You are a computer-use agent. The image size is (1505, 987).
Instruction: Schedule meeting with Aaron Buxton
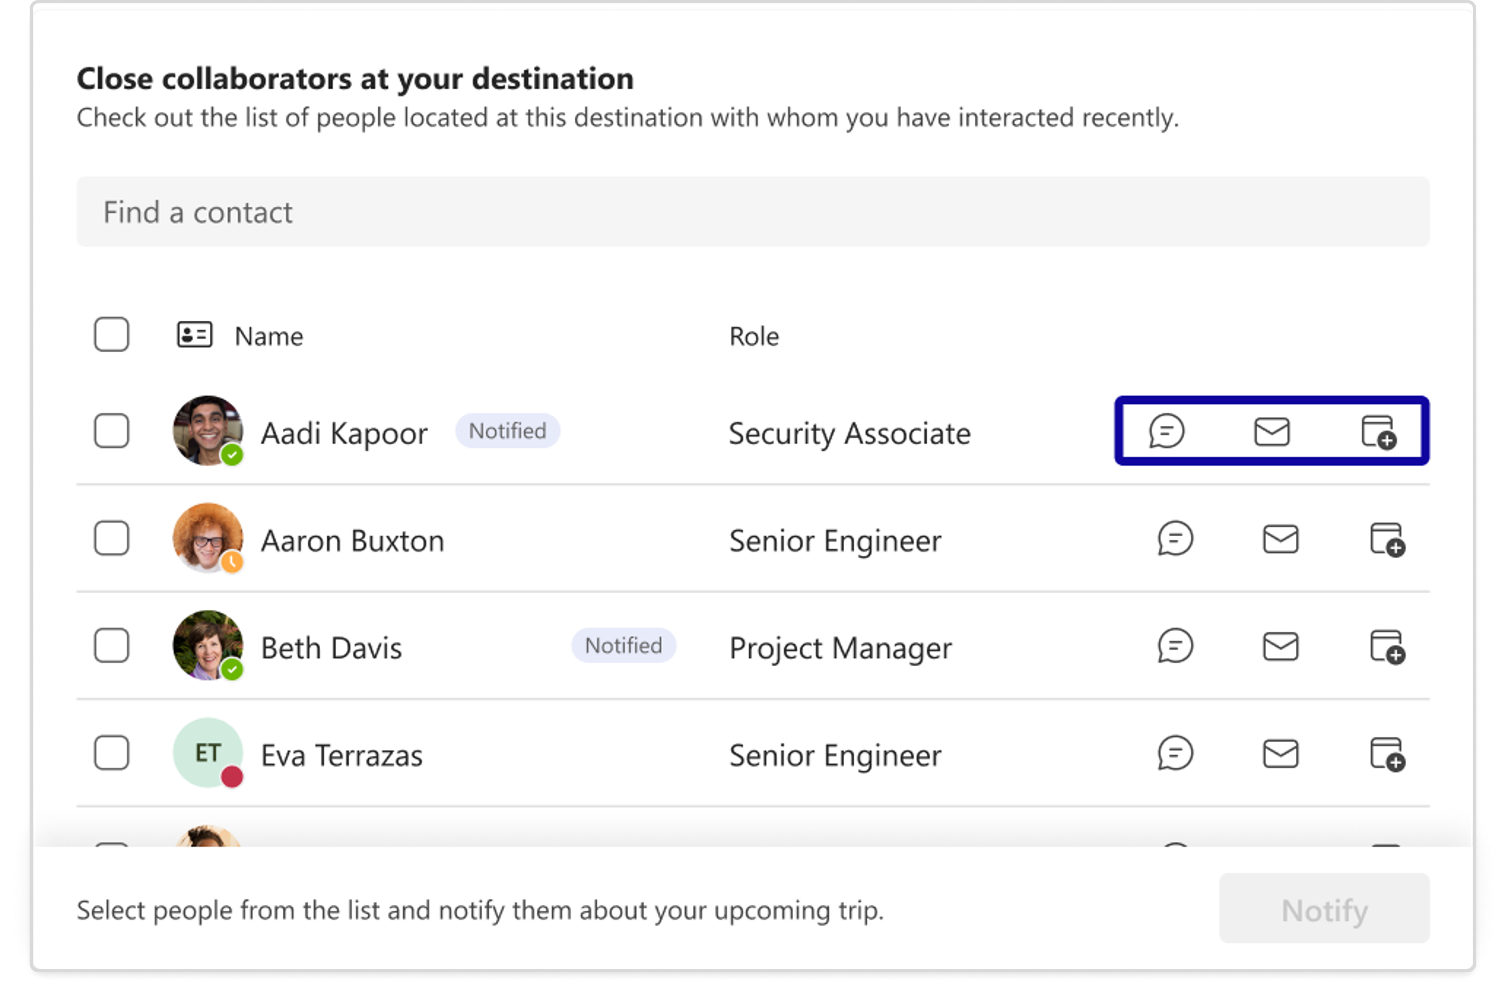click(1387, 540)
